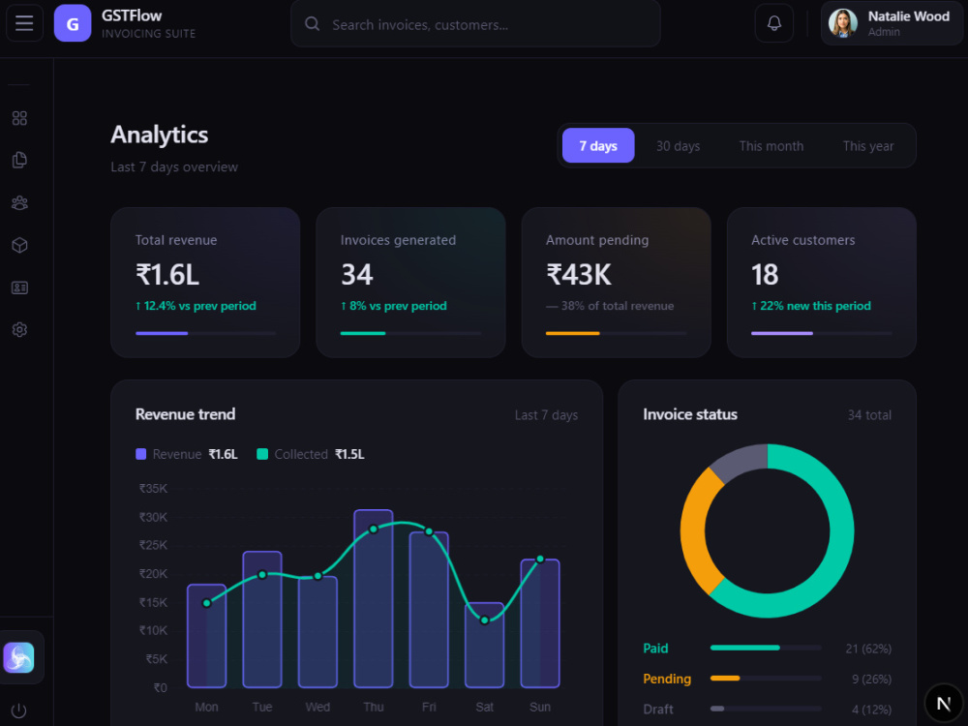Click the swirl app icon in sidebar
The width and height of the screenshot is (968, 726).
[x=18, y=657]
